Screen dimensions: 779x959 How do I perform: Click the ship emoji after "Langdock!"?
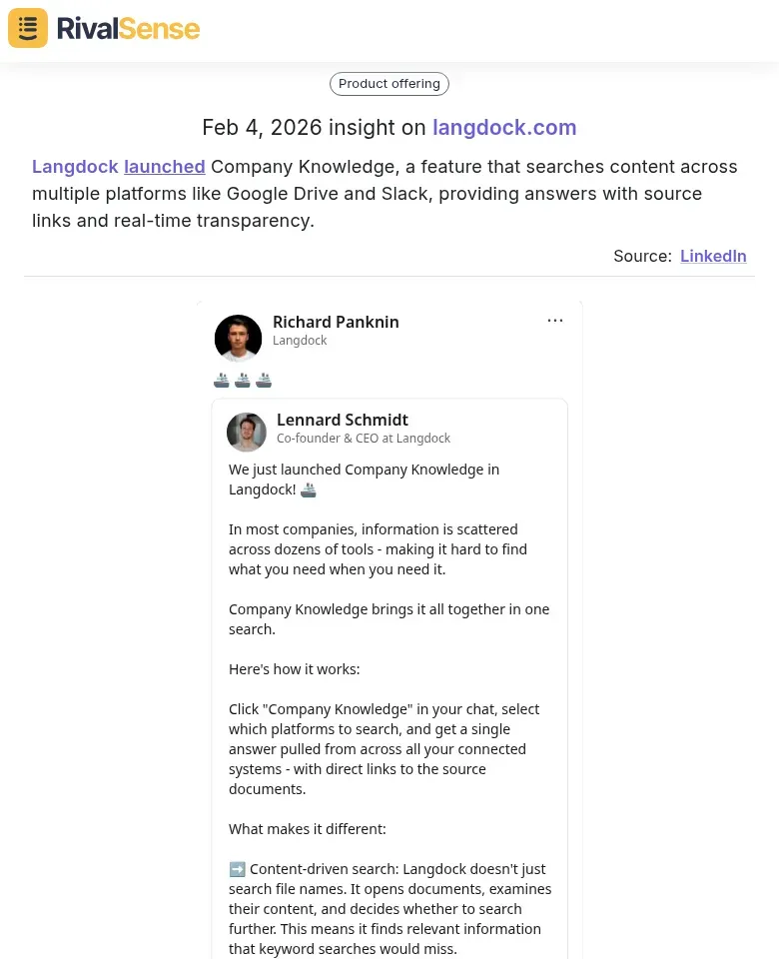tap(308, 489)
